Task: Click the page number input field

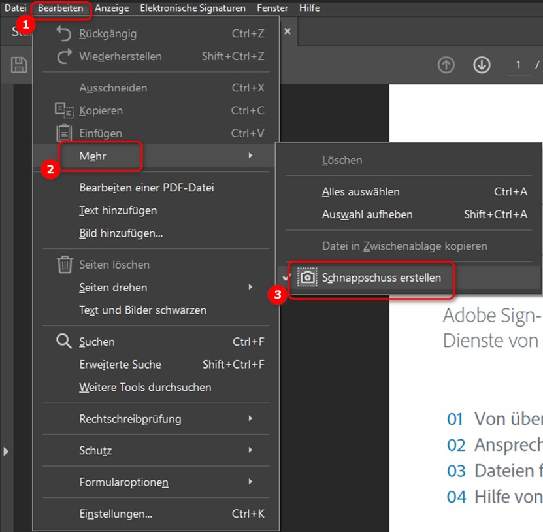Action: 519,65
